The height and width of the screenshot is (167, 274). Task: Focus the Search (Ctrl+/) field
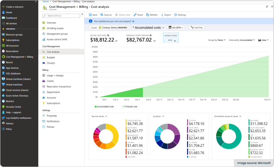click(61, 16)
